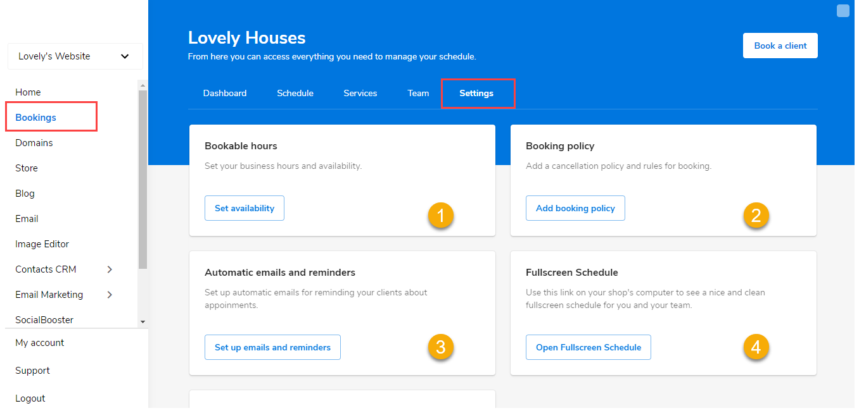The width and height of the screenshot is (859, 413).
Task: Launch the Image Editor from sidebar
Action: click(x=42, y=244)
